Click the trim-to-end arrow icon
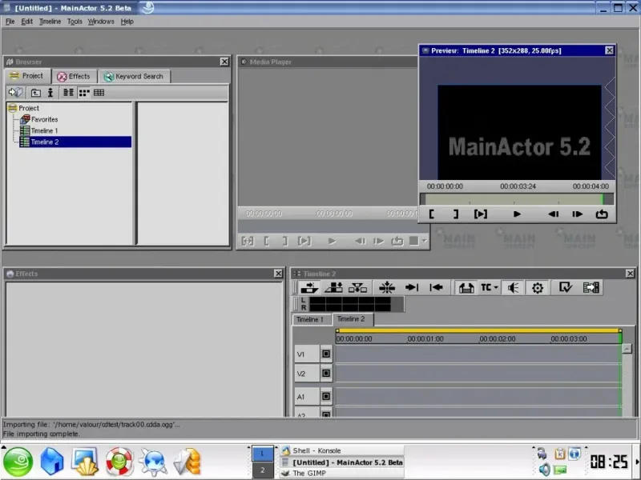The height and width of the screenshot is (480, 641). pyautogui.click(x=412, y=288)
